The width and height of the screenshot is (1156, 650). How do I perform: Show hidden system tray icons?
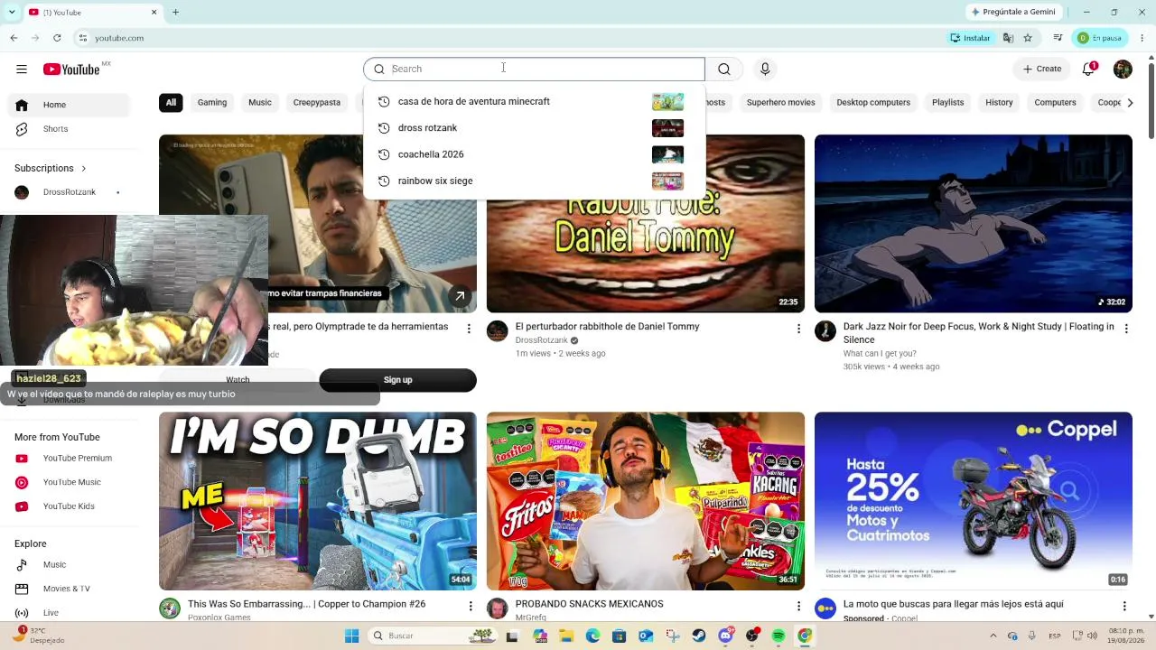(x=993, y=636)
